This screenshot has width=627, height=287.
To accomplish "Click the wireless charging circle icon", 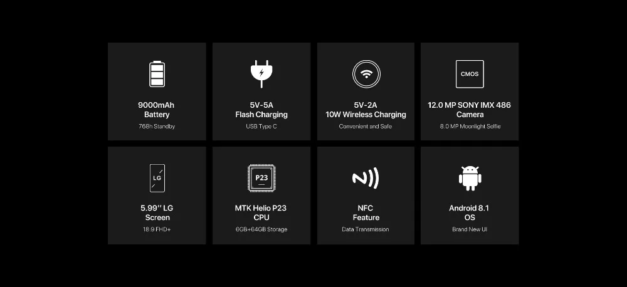I will pyautogui.click(x=366, y=74).
